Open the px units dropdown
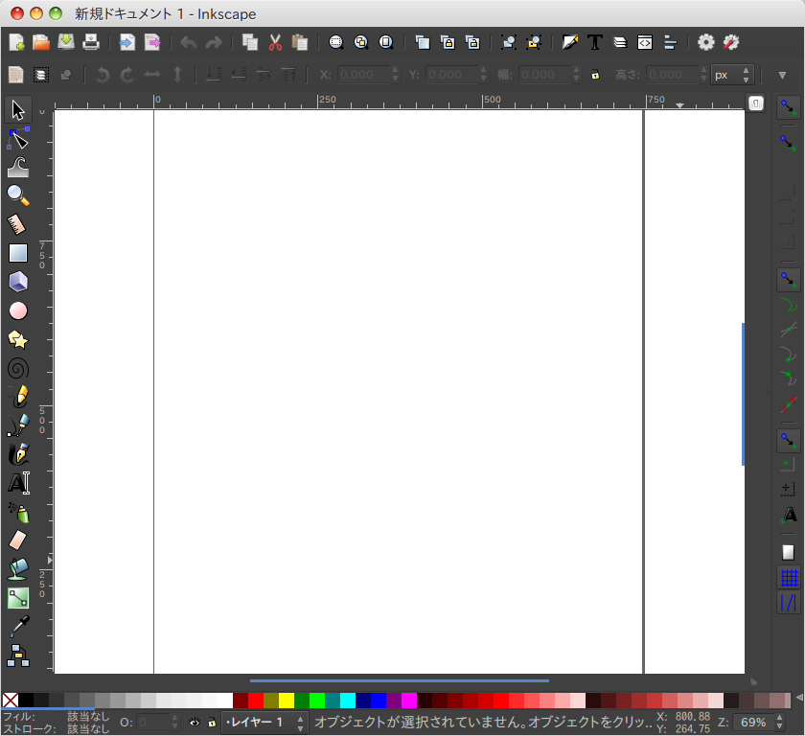 [x=732, y=75]
